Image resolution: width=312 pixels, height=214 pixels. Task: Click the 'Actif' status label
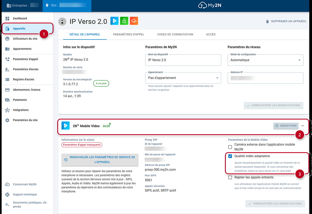(106, 126)
